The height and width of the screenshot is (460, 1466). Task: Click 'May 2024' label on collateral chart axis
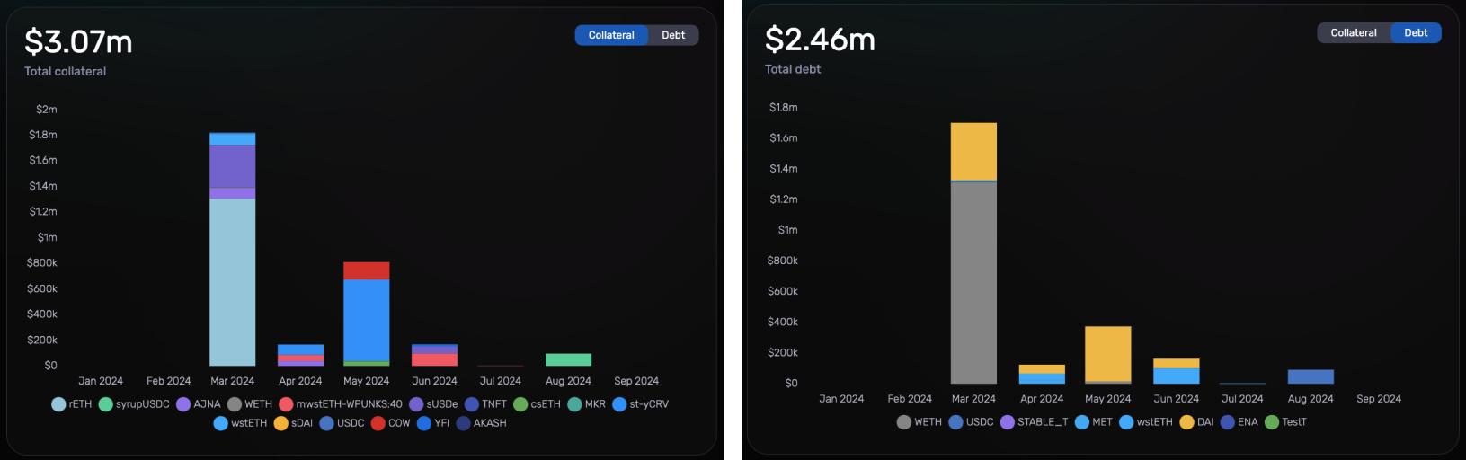tap(367, 381)
